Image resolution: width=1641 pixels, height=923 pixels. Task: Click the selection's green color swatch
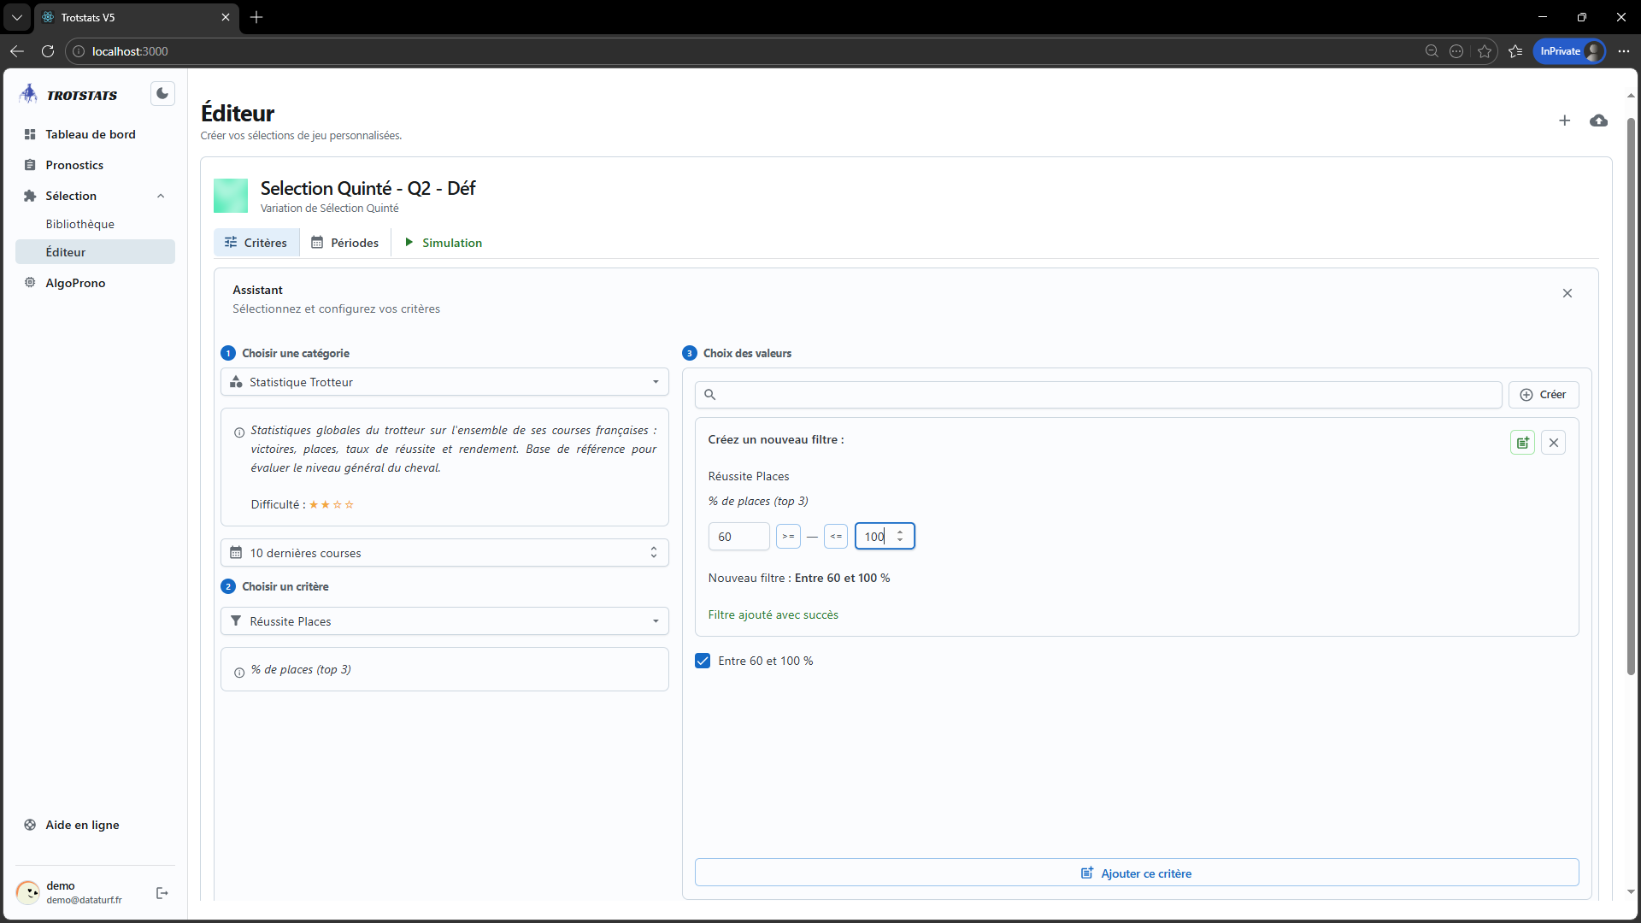click(x=231, y=196)
